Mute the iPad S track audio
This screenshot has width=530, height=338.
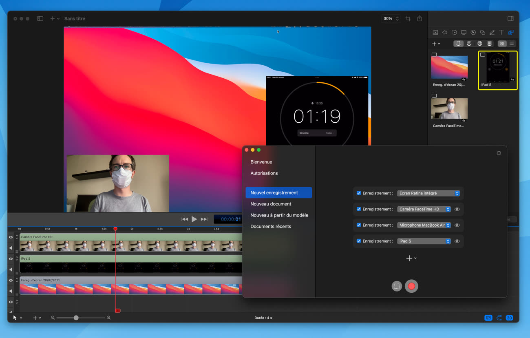(11, 269)
